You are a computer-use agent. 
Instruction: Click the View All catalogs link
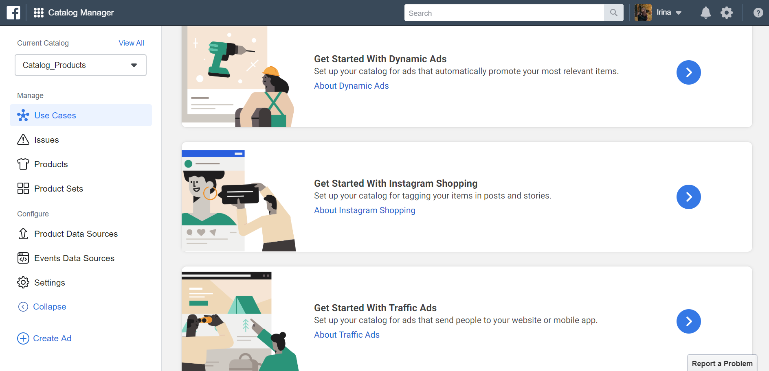(131, 43)
